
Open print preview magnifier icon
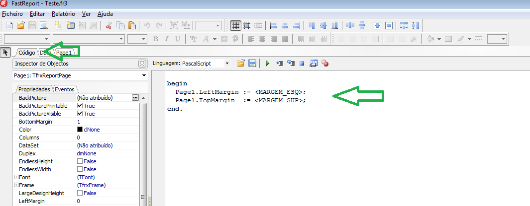43,26
